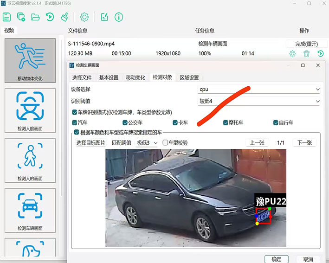Click the trash delete icon in task row
Screen dimensions: 329x263
click(306, 54)
